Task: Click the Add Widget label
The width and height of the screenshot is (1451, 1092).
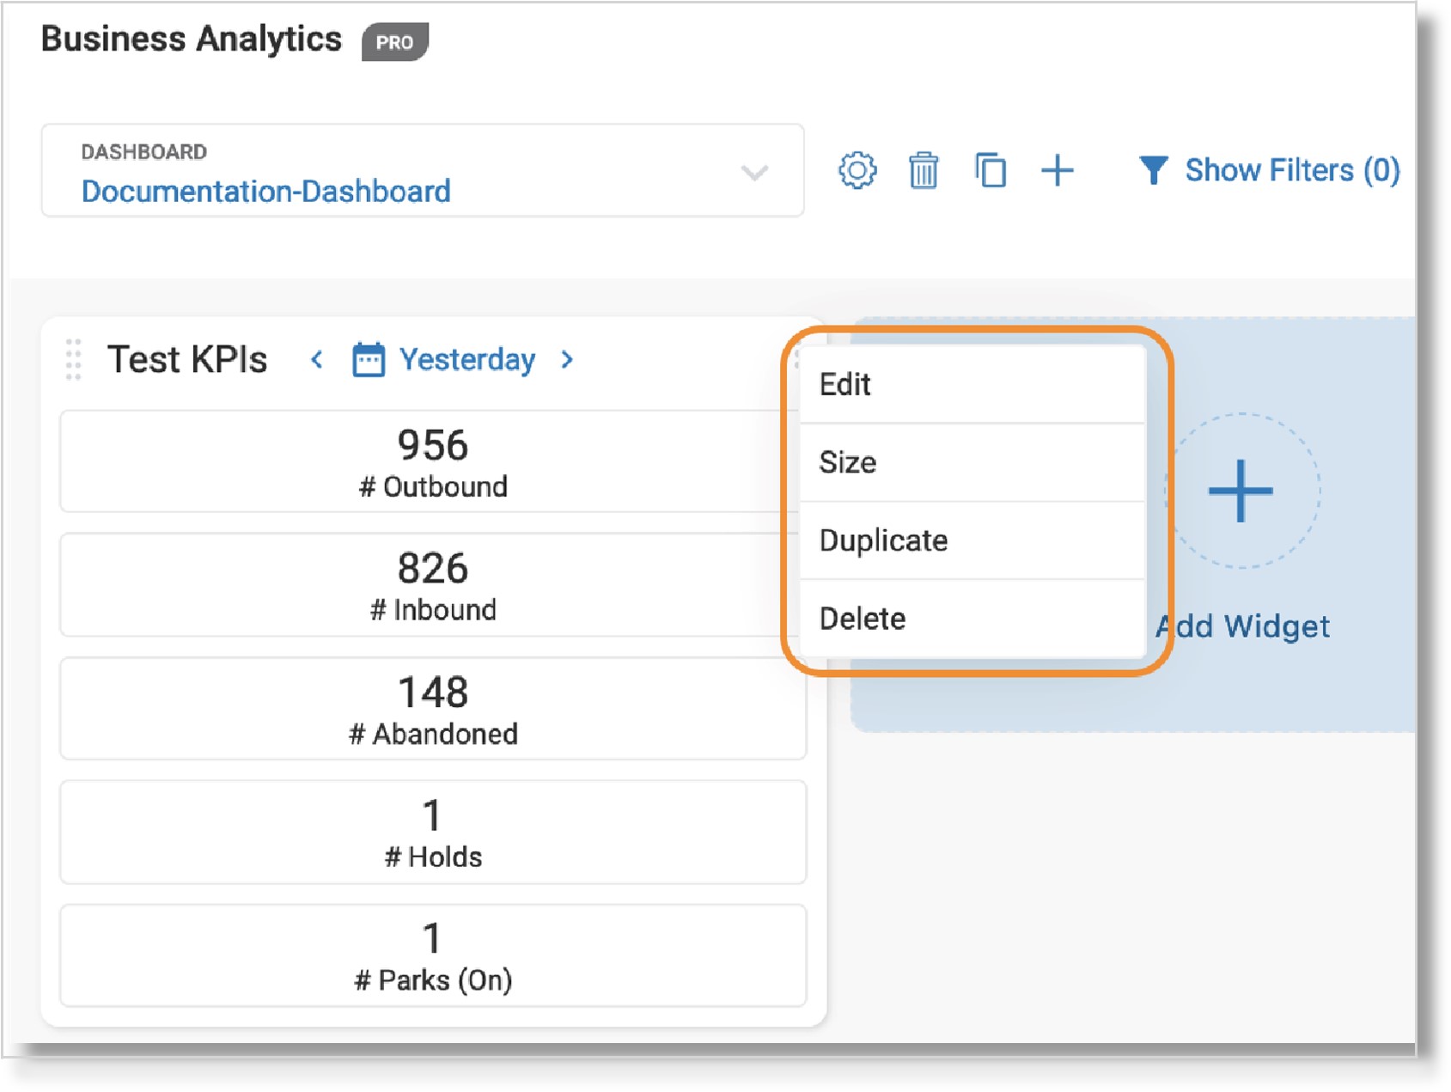Action: 1242,626
